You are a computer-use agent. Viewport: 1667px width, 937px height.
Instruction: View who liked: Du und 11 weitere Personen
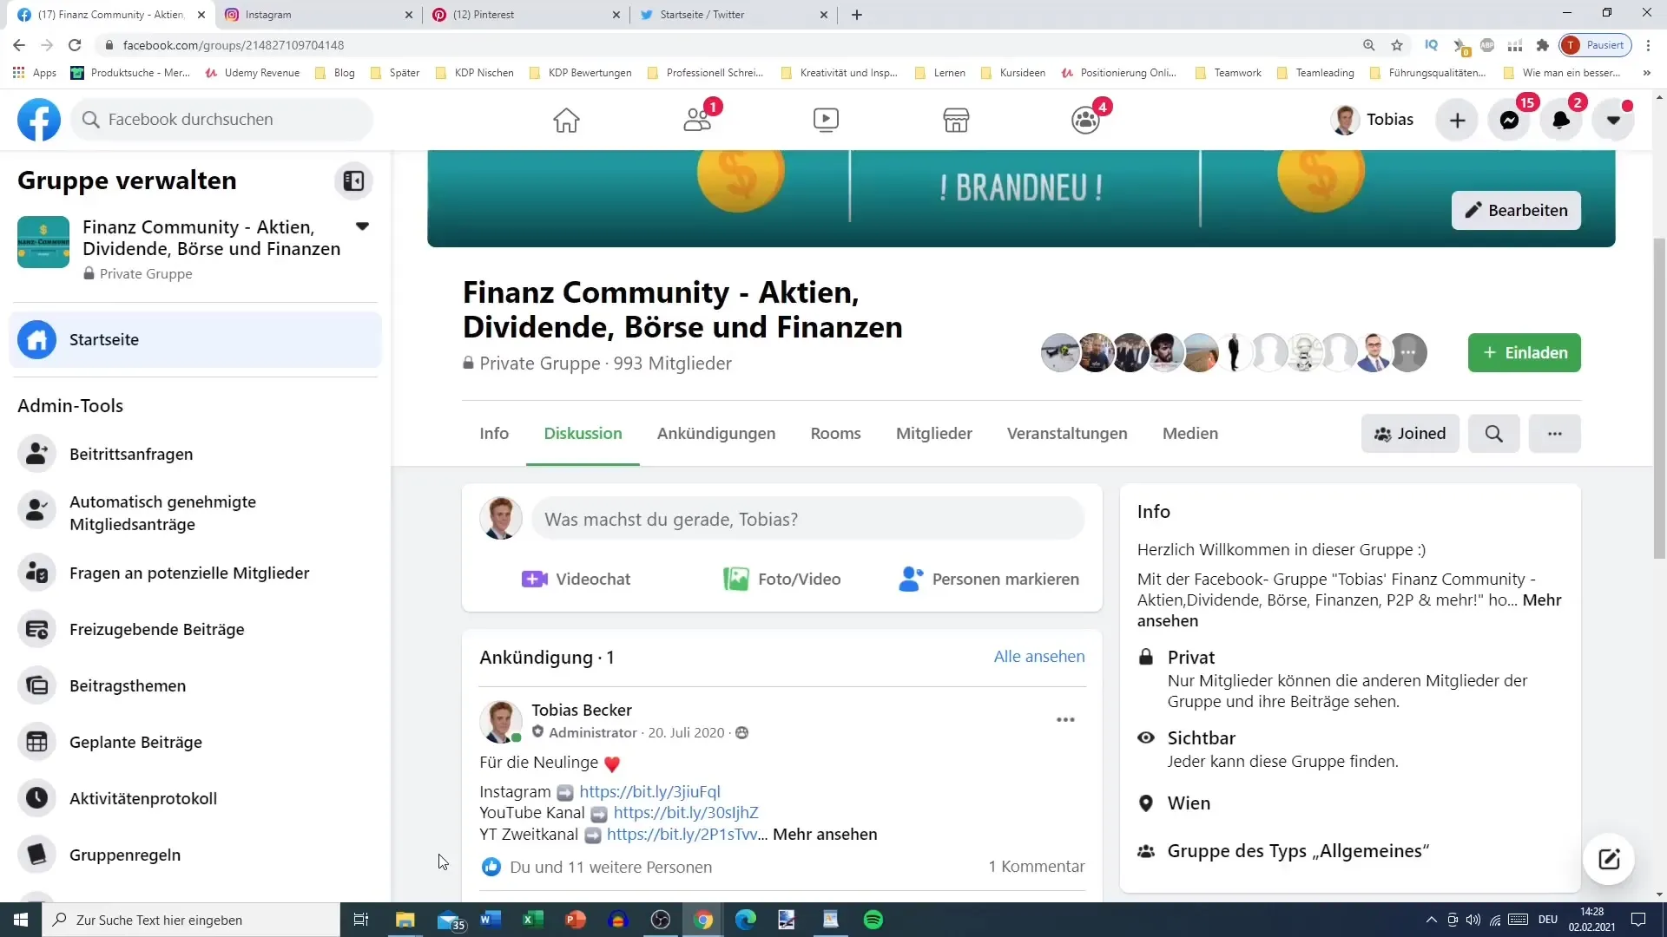[610, 867]
